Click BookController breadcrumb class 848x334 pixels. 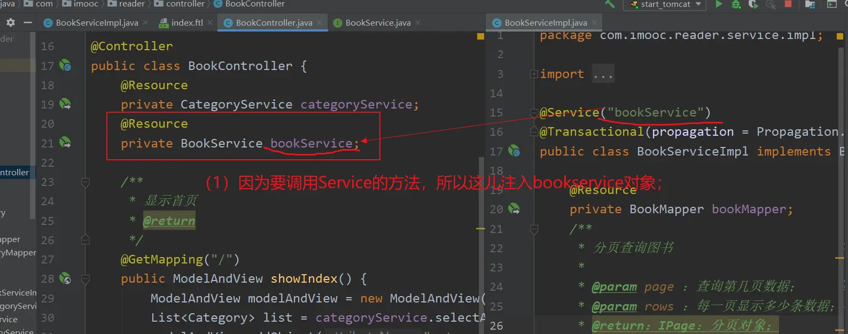coord(250,4)
